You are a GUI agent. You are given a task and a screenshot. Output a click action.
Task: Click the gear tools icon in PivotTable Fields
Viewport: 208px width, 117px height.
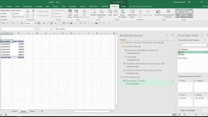(x=205, y=40)
